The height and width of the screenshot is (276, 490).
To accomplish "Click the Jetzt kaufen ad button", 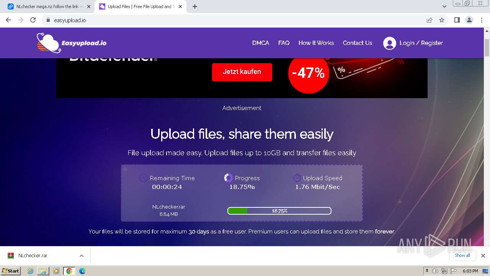I will [x=242, y=72].
